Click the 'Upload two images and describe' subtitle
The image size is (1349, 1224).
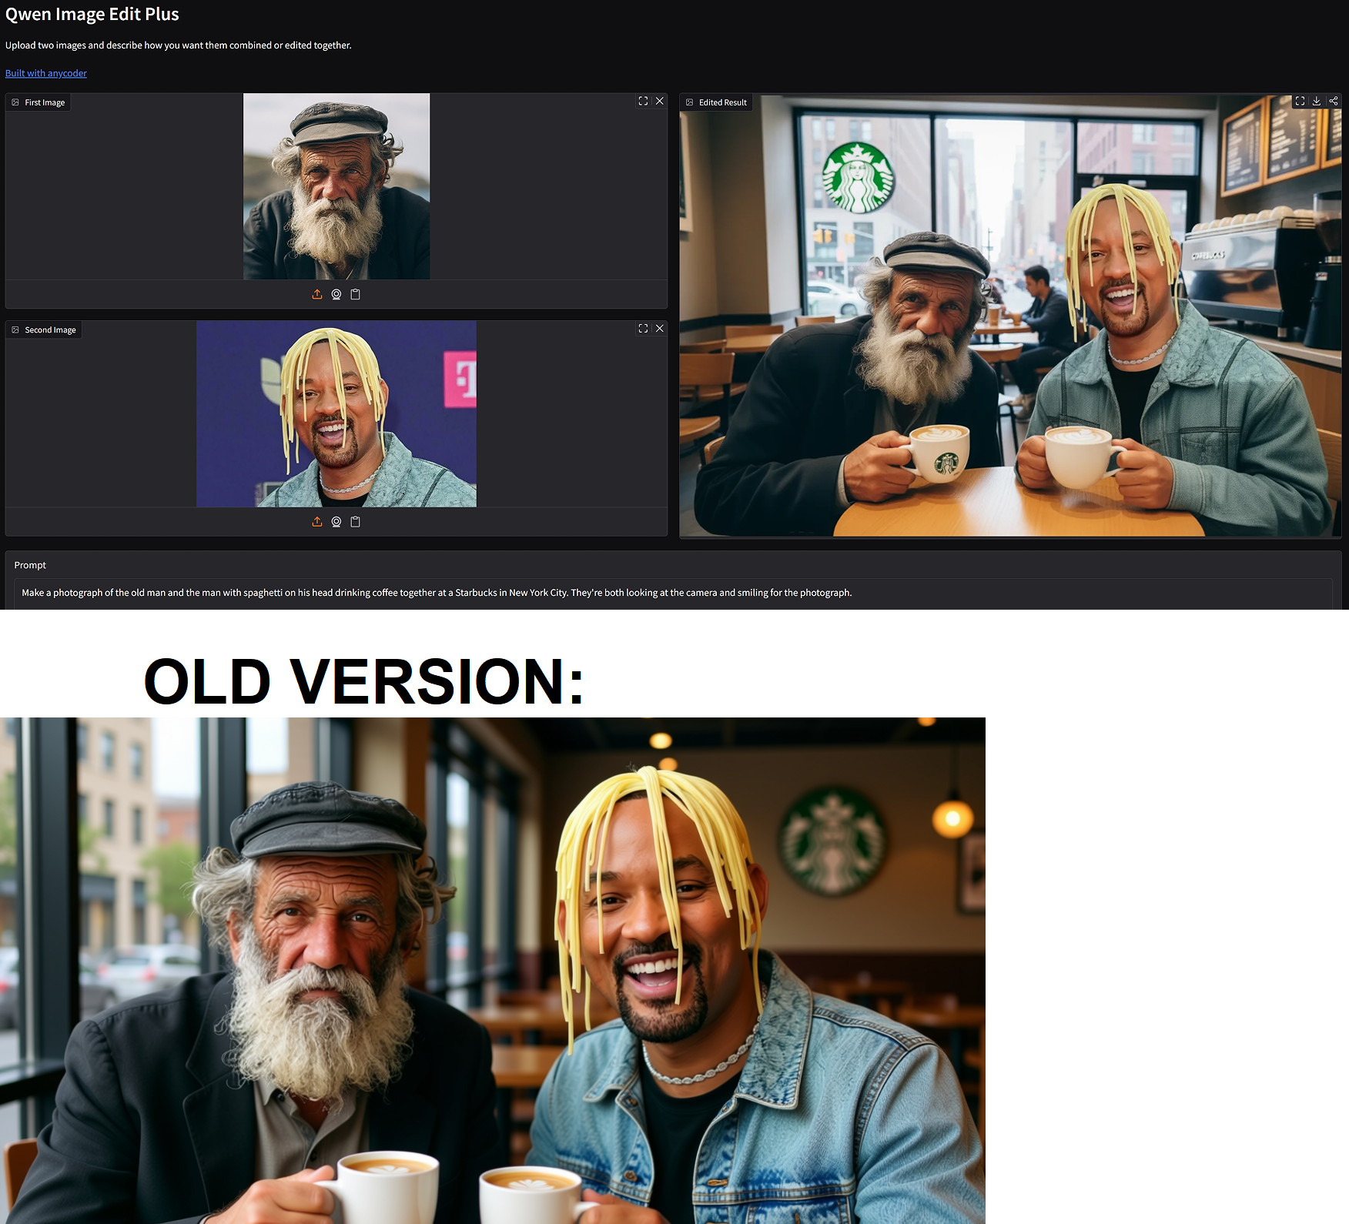[179, 45]
